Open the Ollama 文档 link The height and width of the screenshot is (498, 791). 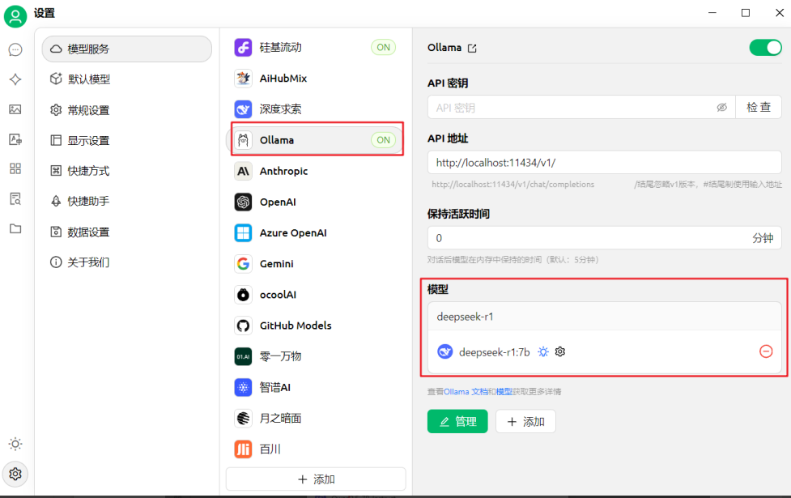pyautogui.click(x=466, y=392)
